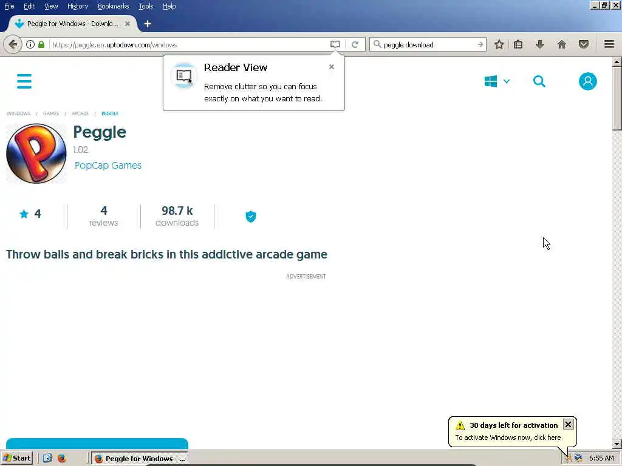Bookmark this page with star icon

tap(499, 44)
